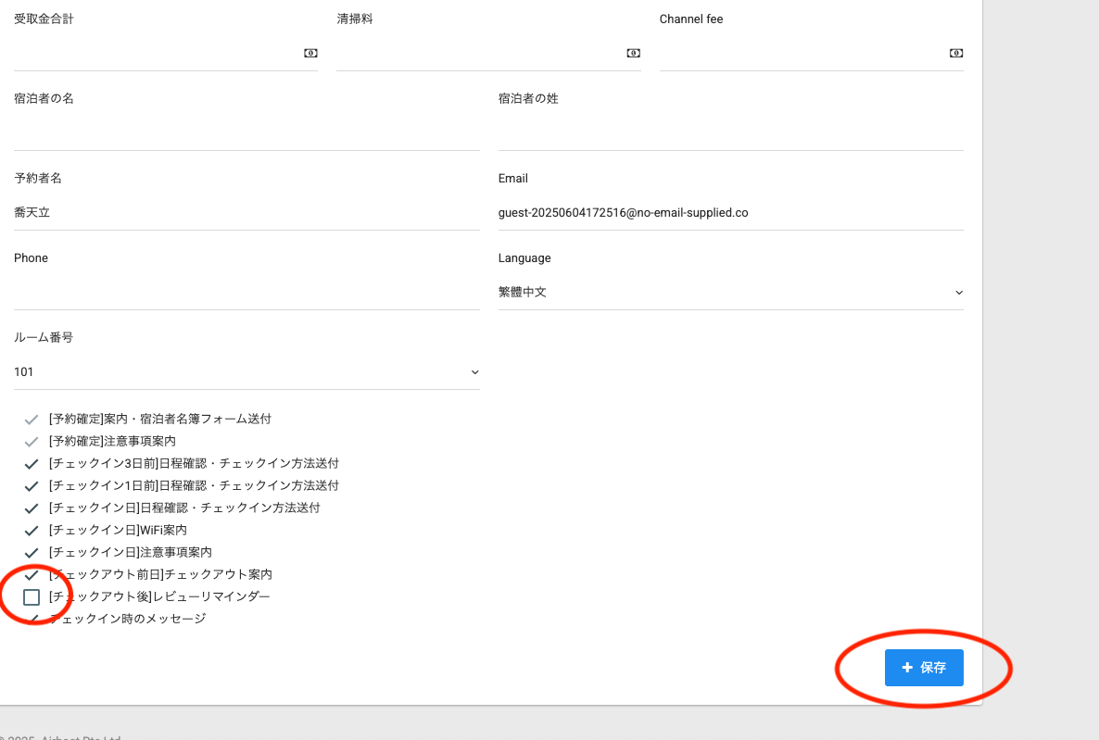Click the money icon in Channel fee field
This screenshot has height=740, width=1099.
[x=955, y=54]
